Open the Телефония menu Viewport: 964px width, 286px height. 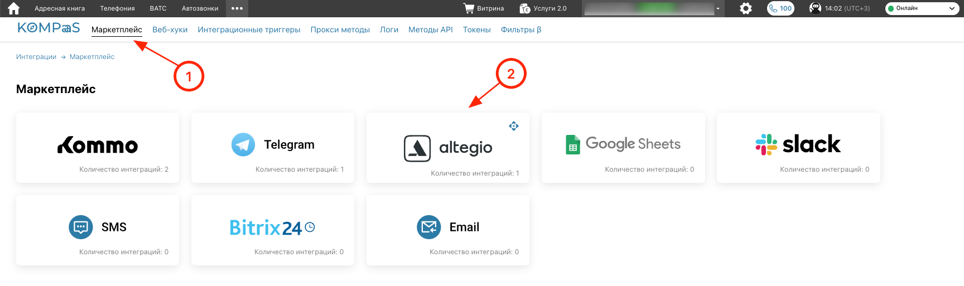(117, 8)
